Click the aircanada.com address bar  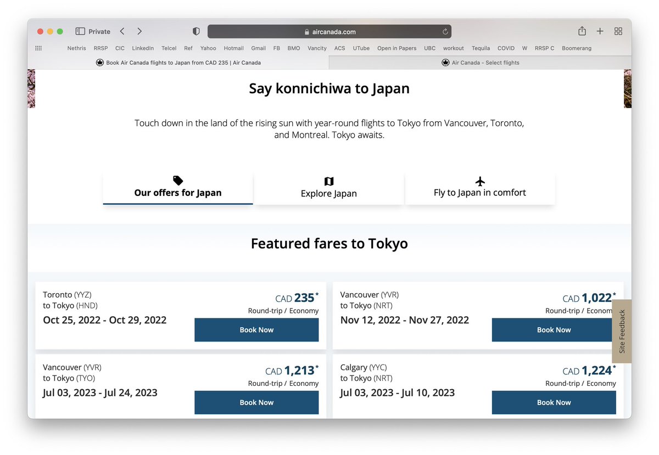pos(329,32)
